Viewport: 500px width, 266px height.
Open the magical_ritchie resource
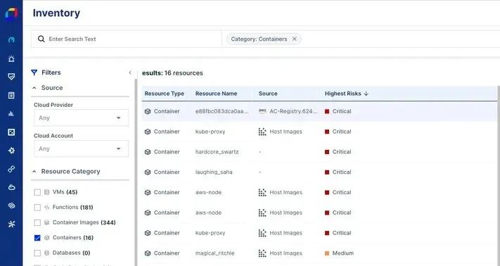click(215, 253)
